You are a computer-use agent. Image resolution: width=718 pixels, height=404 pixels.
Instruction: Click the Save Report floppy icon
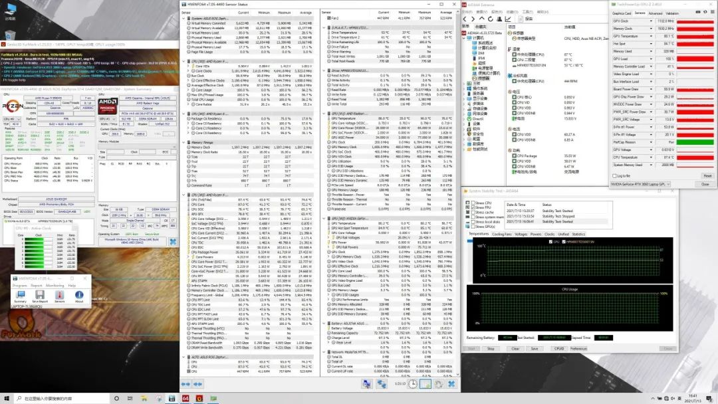pyautogui.click(x=41, y=295)
